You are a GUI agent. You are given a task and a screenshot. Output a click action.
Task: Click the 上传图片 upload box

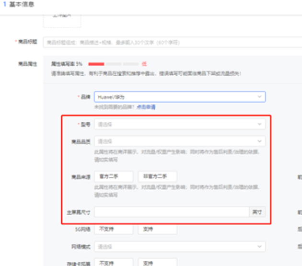point(62,21)
